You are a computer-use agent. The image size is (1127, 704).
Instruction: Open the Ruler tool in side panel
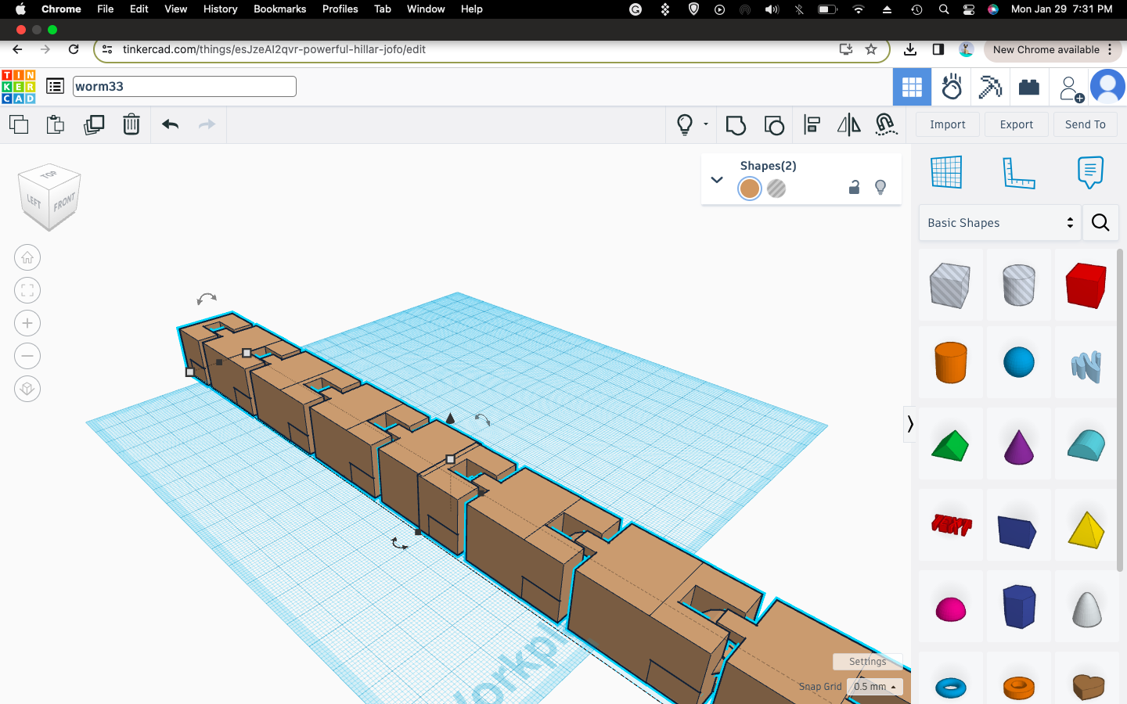1018,172
